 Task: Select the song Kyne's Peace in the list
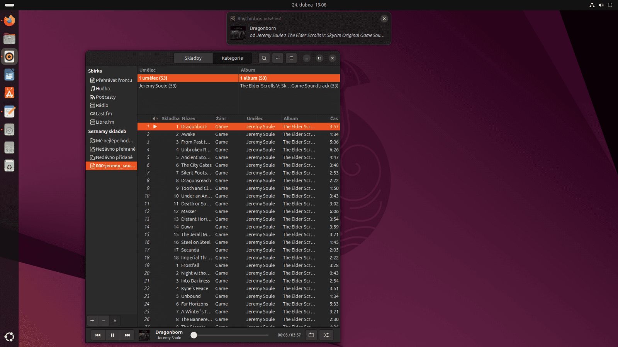pyautogui.click(x=195, y=288)
